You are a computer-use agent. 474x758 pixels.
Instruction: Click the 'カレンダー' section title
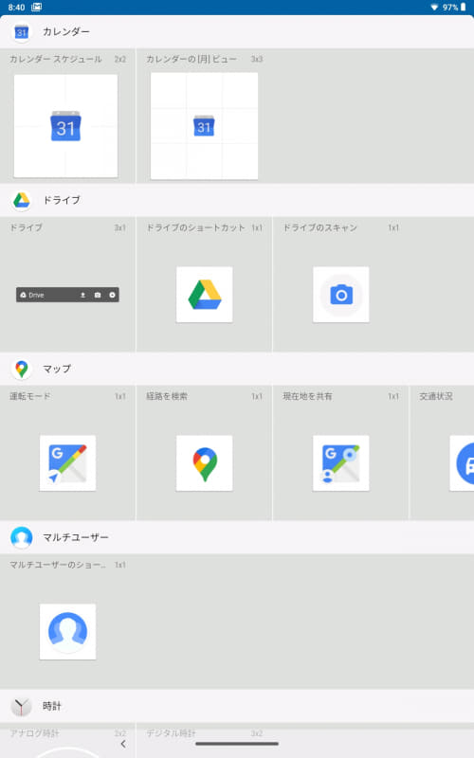coord(66,31)
